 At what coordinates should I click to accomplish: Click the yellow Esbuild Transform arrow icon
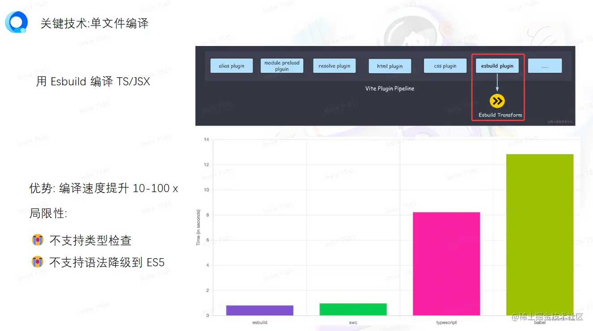pos(497,101)
